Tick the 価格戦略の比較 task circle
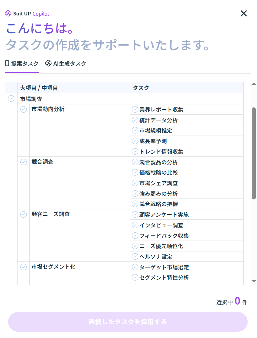The image size is (257, 338). [135, 172]
